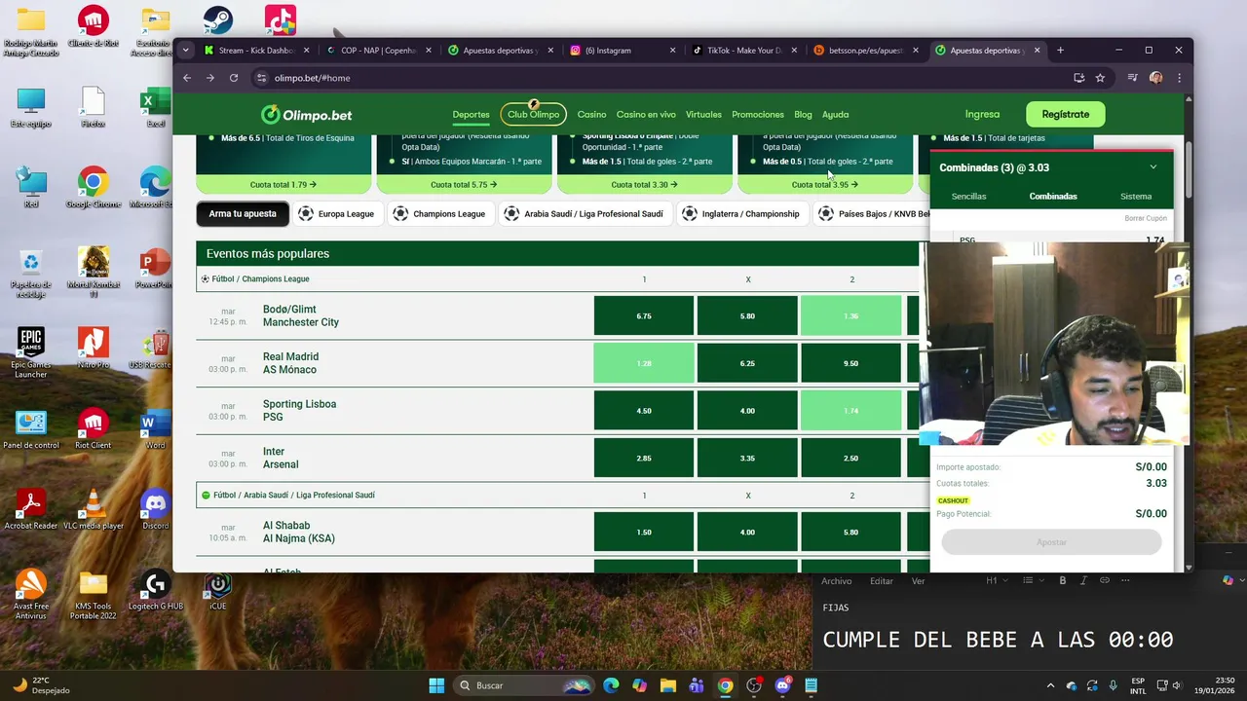Go forward in the Chrome browser

[x=210, y=78]
